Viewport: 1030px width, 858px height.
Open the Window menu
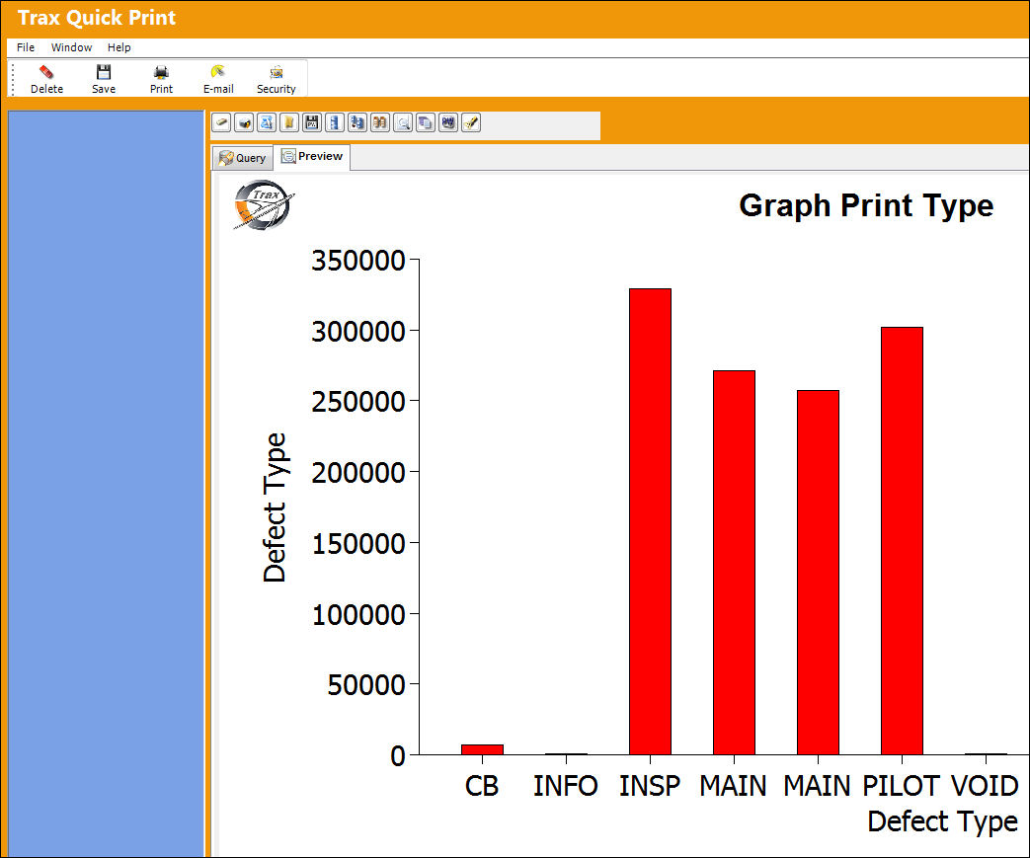tap(72, 47)
